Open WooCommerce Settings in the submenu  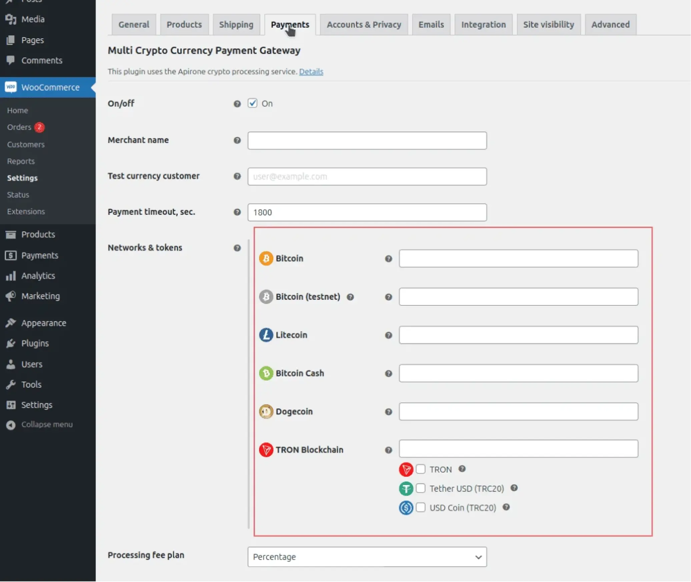[x=22, y=178]
